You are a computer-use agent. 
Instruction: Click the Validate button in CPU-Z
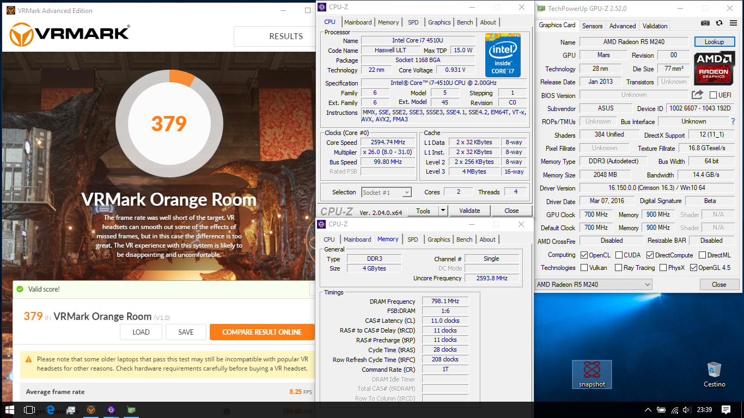coord(469,211)
